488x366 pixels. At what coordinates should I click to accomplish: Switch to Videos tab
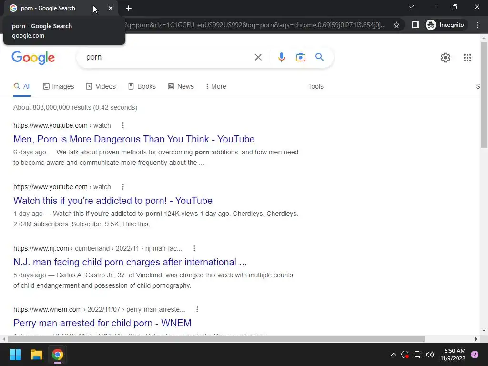[x=101, y=87]
